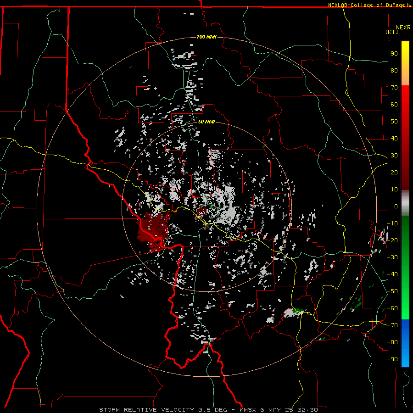This screenshot has width=413, height=413.
Task: Select the -90 scale label
Action: [392, 359]
